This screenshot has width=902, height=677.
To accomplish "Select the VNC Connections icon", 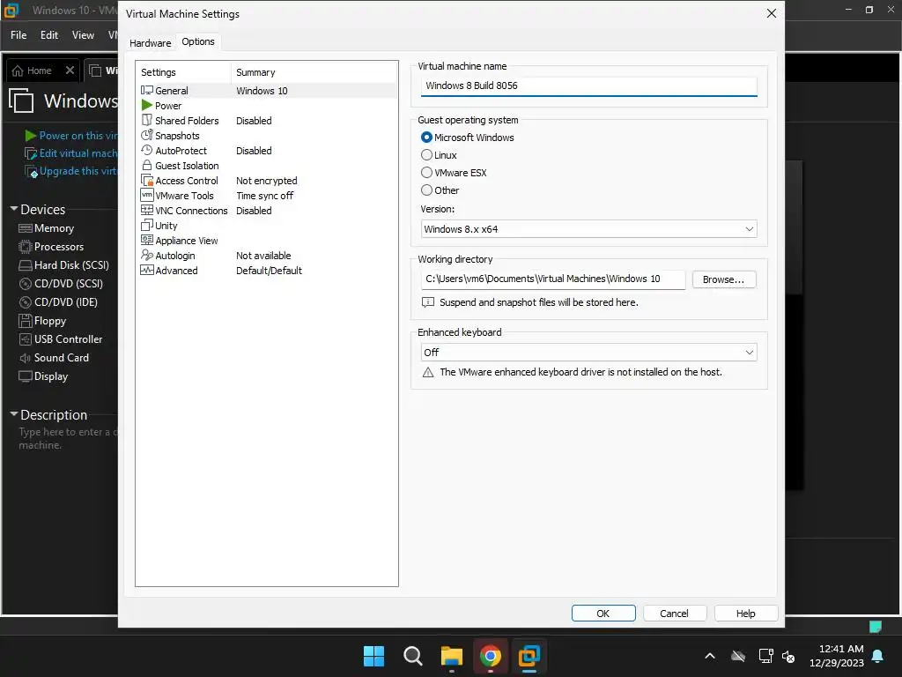I will pos(147,210).
